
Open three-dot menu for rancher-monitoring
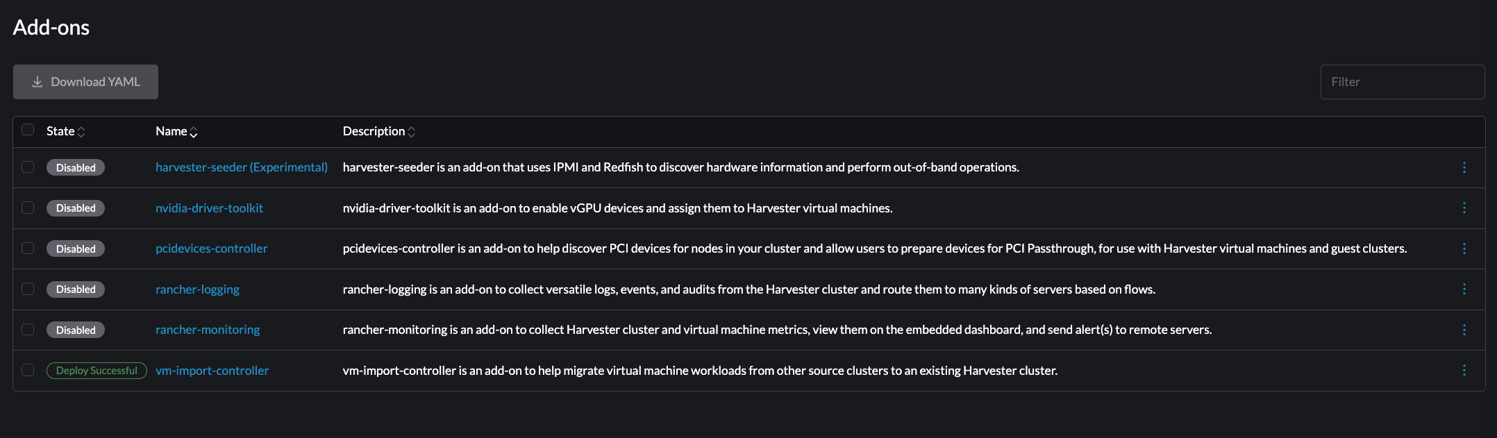click(1464, 330)
